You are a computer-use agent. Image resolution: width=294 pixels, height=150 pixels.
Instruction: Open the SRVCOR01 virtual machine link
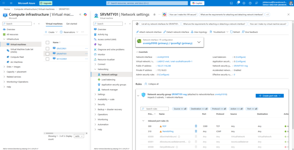tap(62, 49)
